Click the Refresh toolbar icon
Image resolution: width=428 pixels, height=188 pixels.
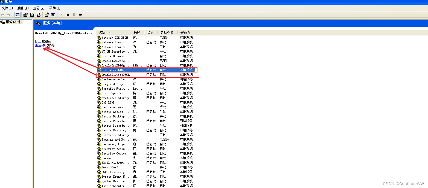click(x=32, y=15)
